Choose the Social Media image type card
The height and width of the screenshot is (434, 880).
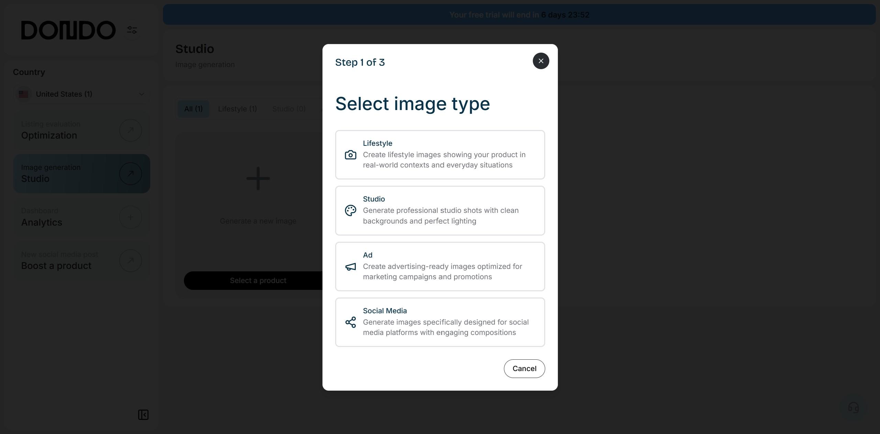click(x=440, y=322)
